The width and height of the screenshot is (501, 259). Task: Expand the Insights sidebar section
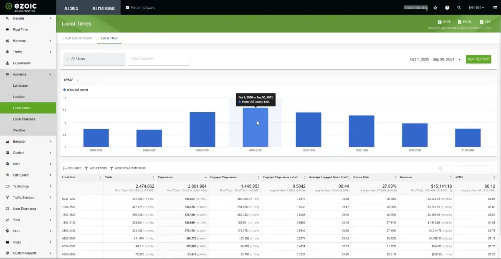point(51,18)
